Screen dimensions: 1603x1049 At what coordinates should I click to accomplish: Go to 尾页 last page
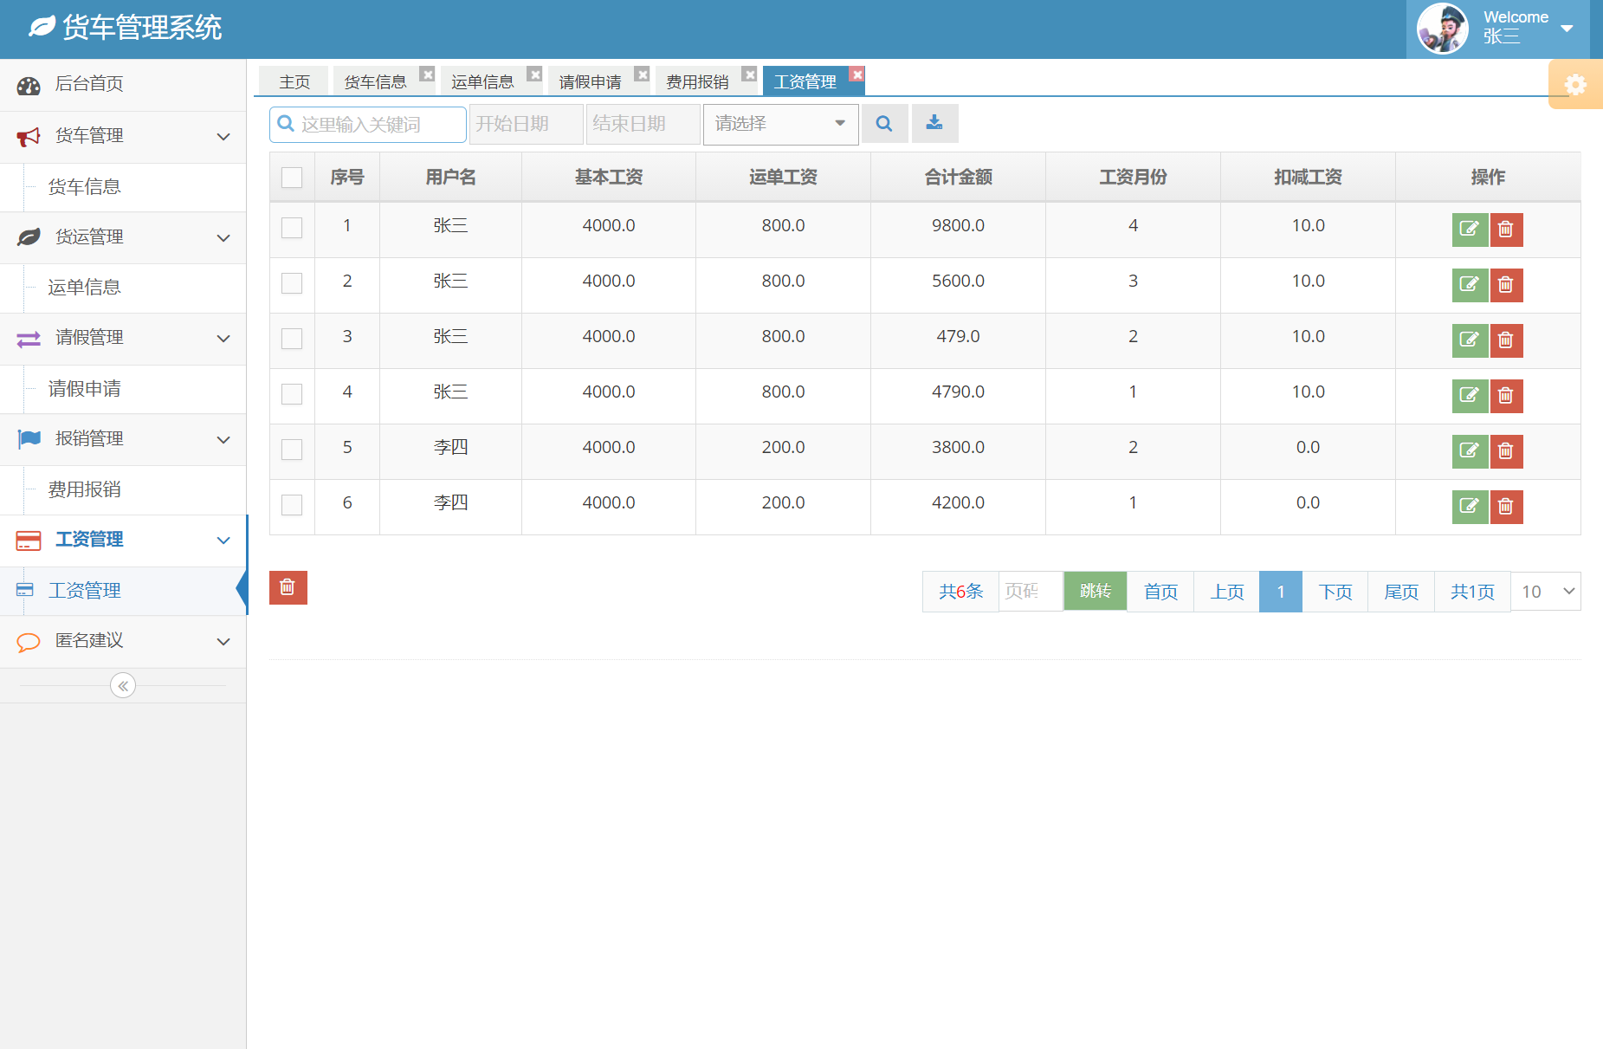(x=1400, y=591)
